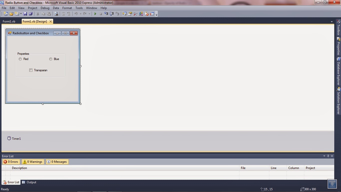The height and width of the screenshot is (192, 341).
Task: Expand the Solution Explorer side tab
Action: coord(339,101)
